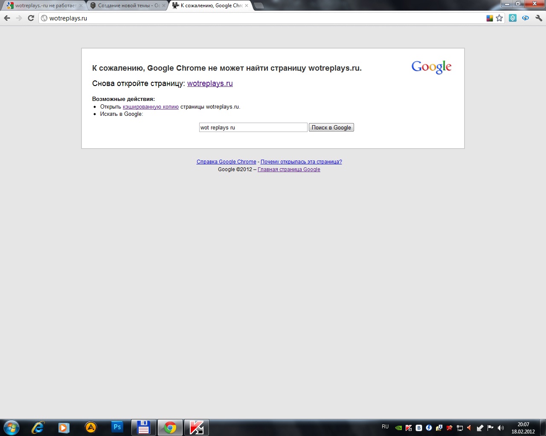This screenshot has width=546, height=436.
Task: Open the RU language indicator in the taskbar
Action: 385,427
